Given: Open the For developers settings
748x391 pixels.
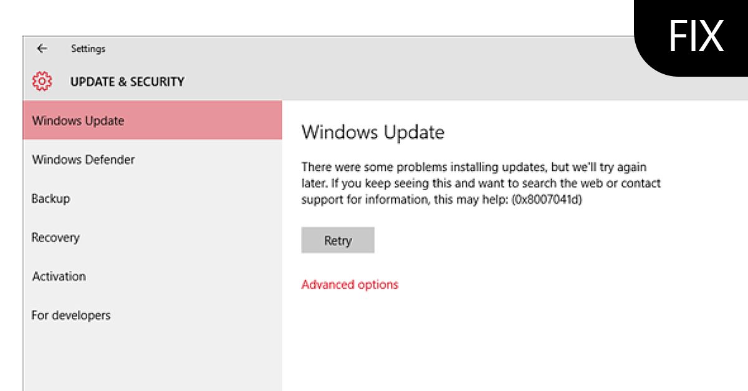Looking at the screenshot, I should pyautogui.click(x=70, y=316).
